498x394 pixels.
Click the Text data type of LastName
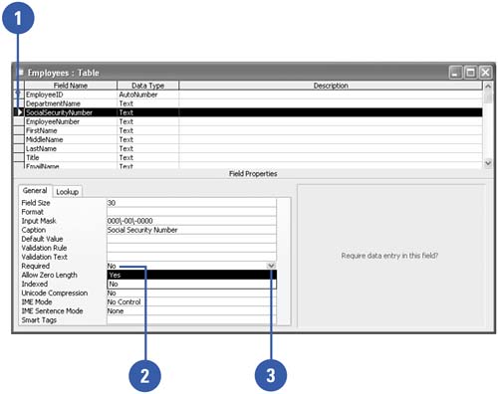[x=147, y=148]
